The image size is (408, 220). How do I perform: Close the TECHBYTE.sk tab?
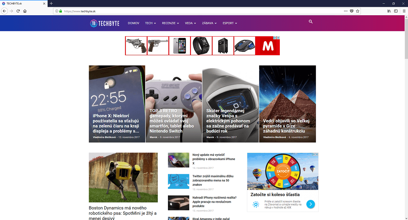click(45, 3)
